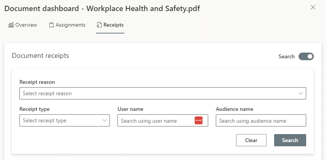
Task: Click the Receipt reason chevron arrow
Action: (301, 93)
